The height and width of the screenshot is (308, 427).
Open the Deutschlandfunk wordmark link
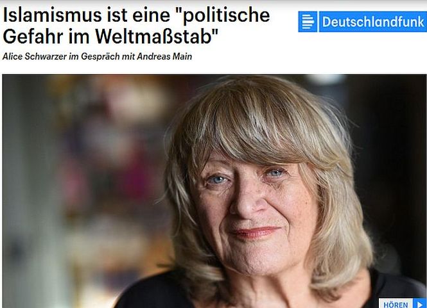click(373, 22)
